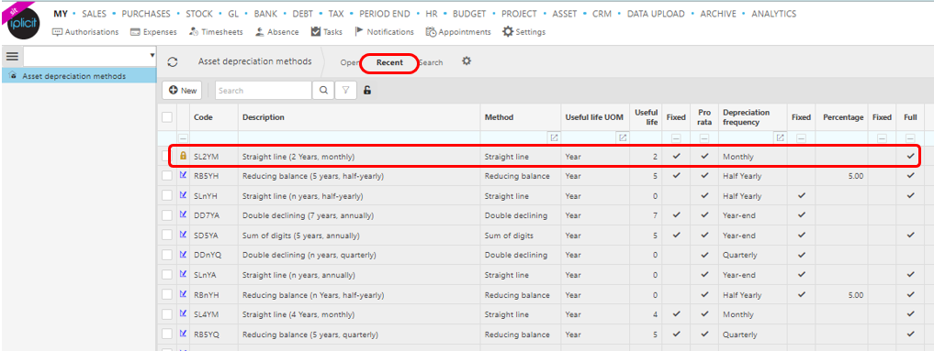
Task: Open Tasks in the top bar
Action: pyautogui.click(x=326, y=32)
